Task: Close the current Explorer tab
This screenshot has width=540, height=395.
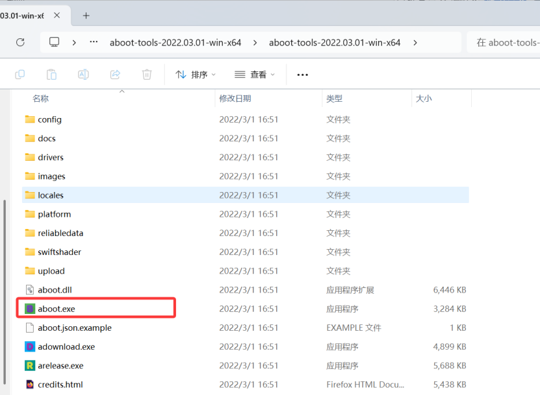Action: point(57,16)
